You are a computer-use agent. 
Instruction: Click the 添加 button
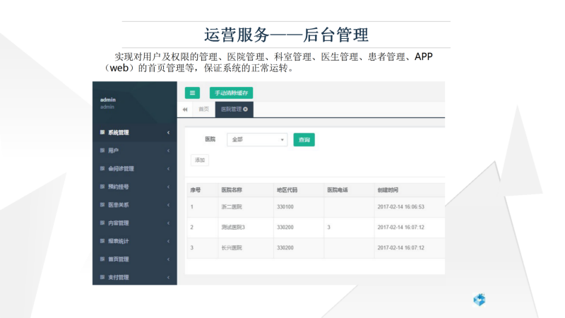[200, 160]
